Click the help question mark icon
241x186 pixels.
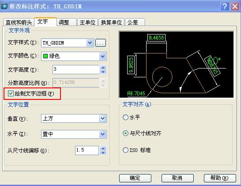tap(225, 7)
